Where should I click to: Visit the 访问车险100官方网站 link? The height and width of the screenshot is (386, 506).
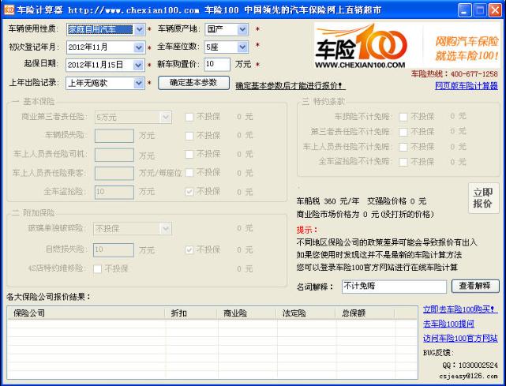pos(460,338)
